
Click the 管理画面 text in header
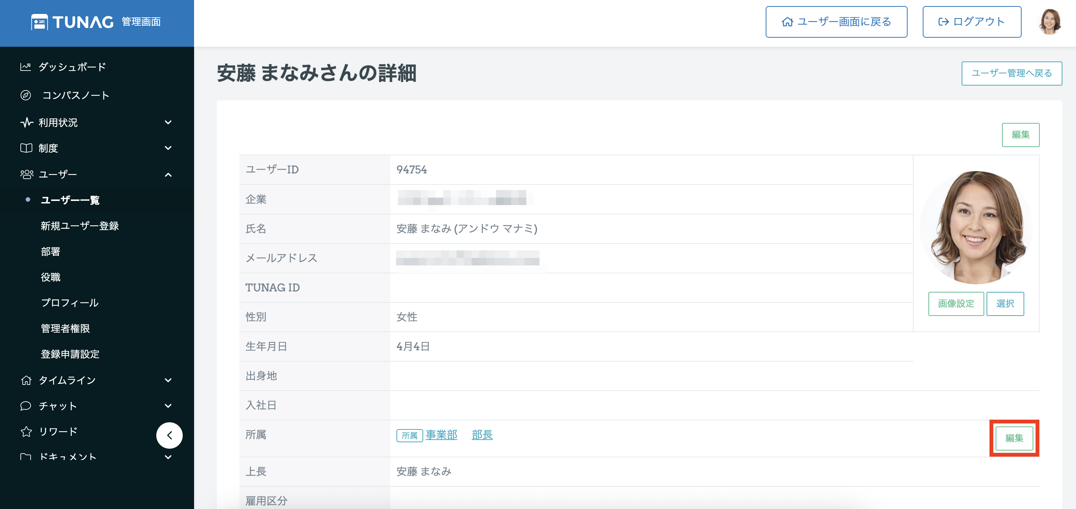[141, 22]
